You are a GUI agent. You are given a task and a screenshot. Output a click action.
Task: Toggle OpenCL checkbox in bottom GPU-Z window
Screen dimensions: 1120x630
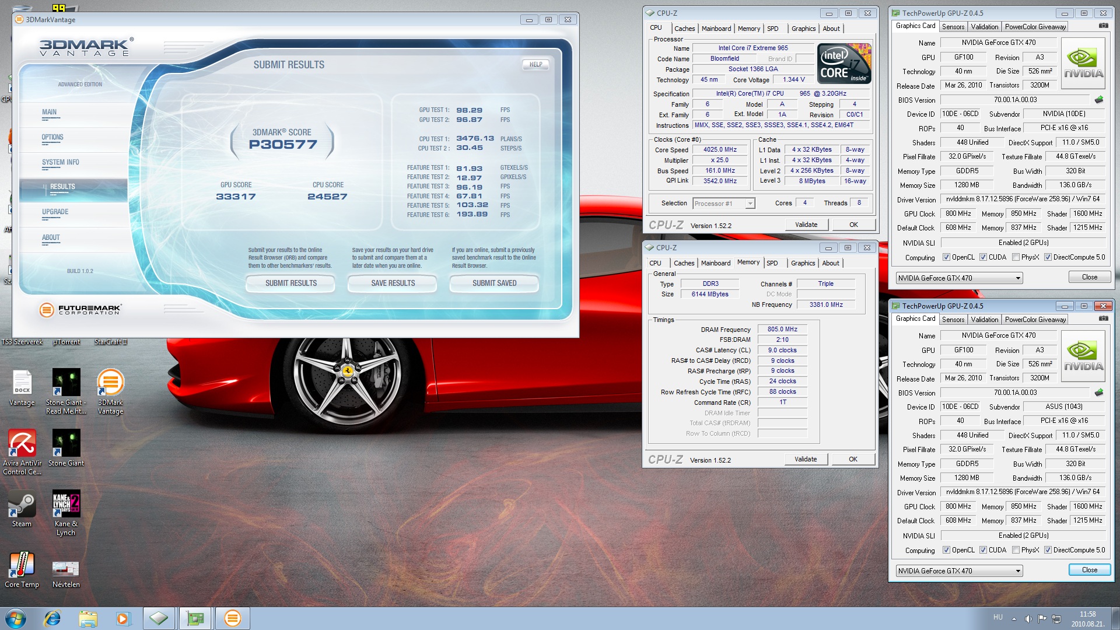tap(946, 550)
